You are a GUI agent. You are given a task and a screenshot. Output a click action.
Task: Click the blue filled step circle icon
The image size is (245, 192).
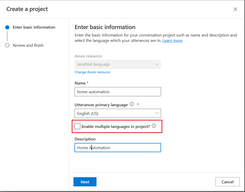coord(7,27)
